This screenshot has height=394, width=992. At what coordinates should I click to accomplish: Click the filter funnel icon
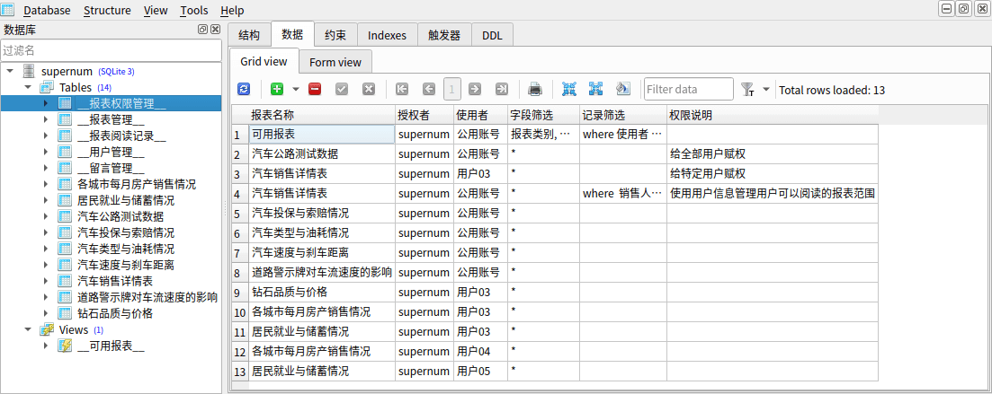click(x=747, y=89)
